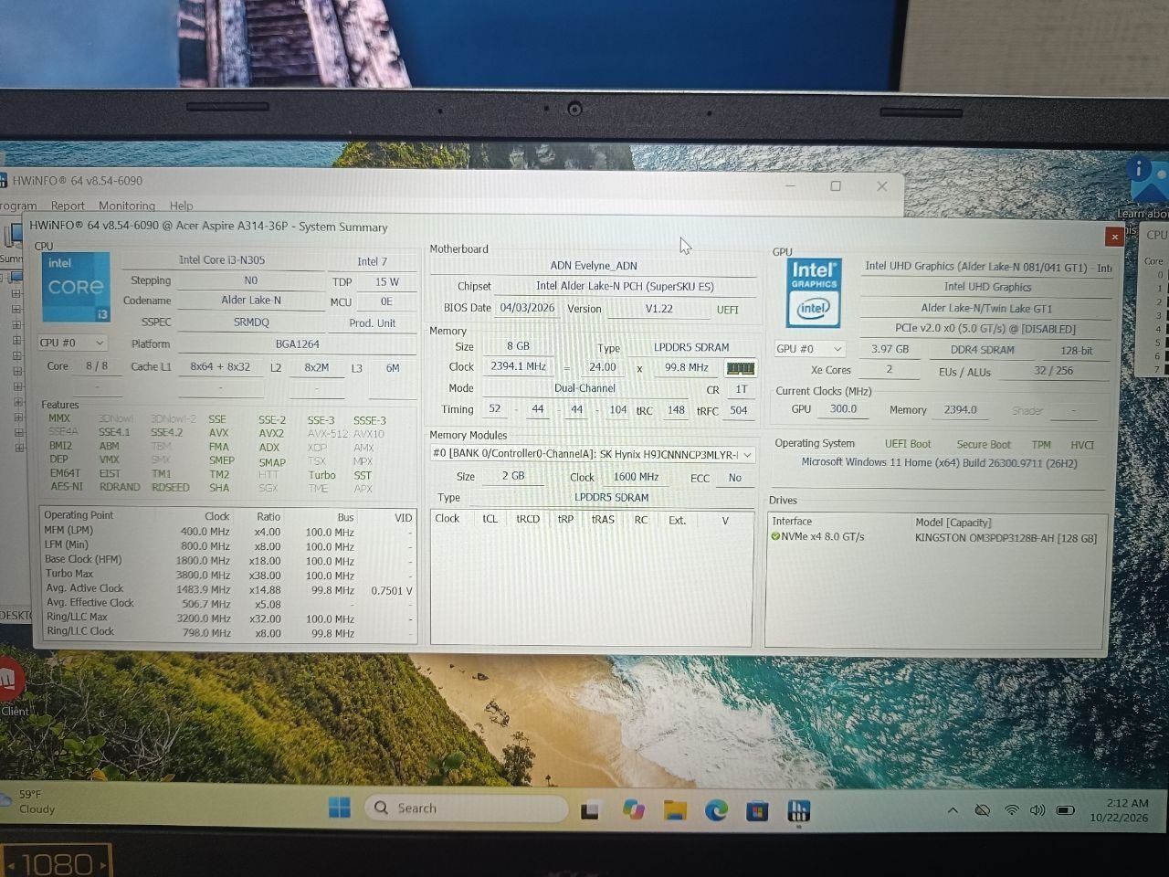The width and height of the screenshot is (1169, 877).
Task: Click the BIOS Date value '04/03/2026'
Action: [527, 308]
